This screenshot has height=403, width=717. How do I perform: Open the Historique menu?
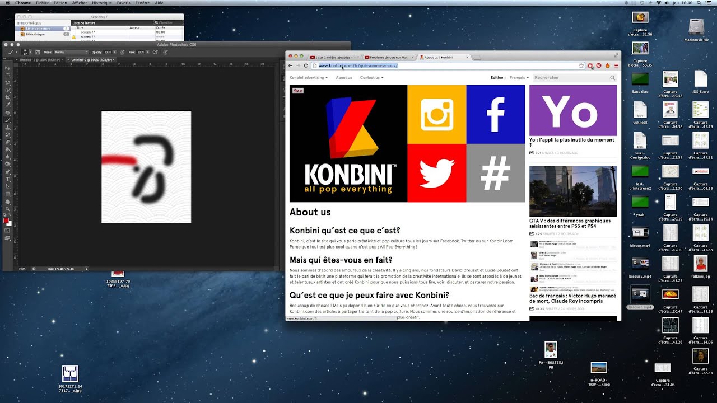[x=102, y=3]
